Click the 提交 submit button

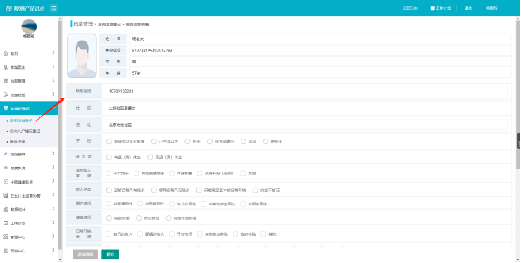point(111,255)
